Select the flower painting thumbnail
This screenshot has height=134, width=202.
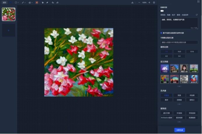click(x=8, y=14)
